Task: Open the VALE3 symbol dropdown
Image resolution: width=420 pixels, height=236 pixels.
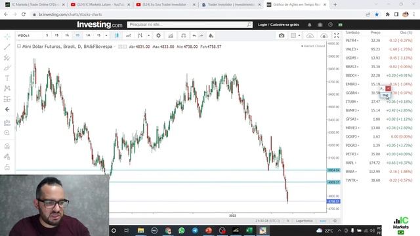Action: pyautogui.click(x=358, y=49)
